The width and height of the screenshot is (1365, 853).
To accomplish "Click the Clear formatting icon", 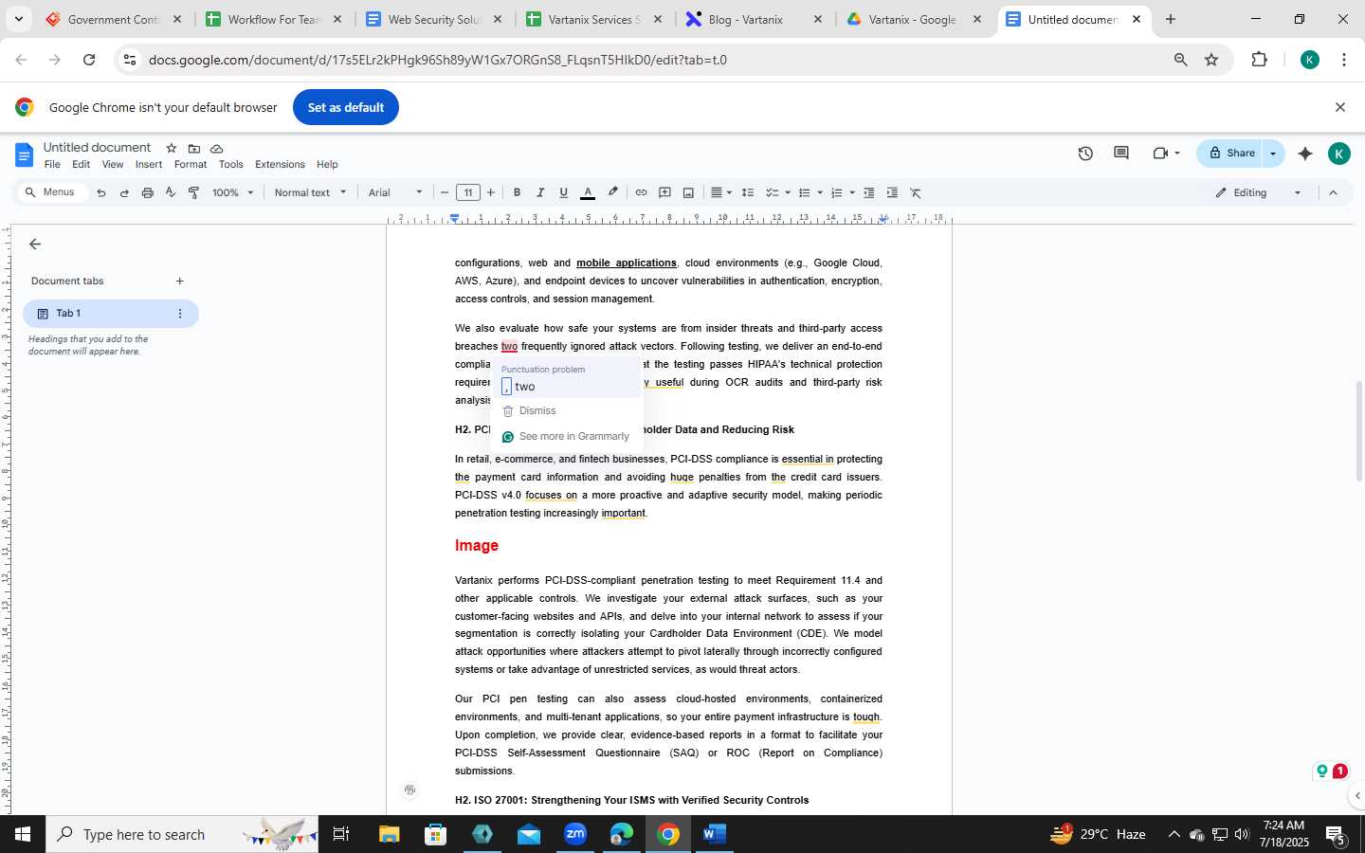I will 916,192.
